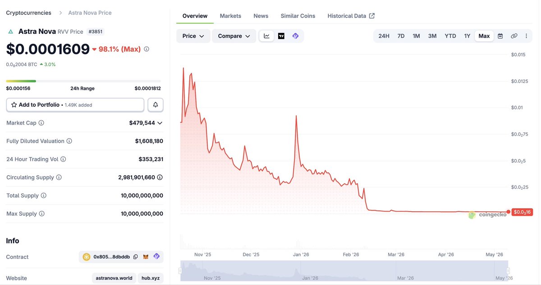Click the $0.000156 24h low value
The height and width of the screenshot is (285, 541).
pos(18,88)
